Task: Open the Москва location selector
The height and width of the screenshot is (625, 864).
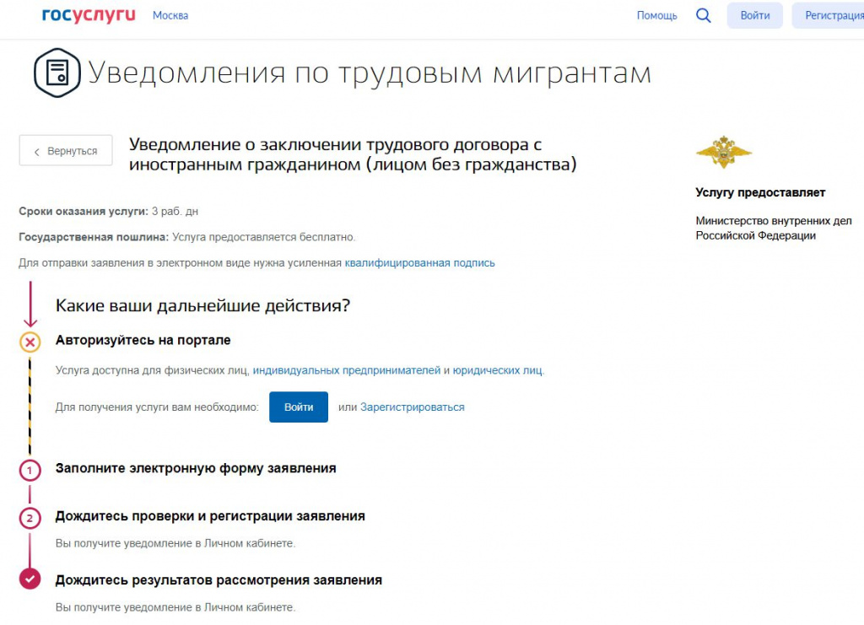Action: pos(170,15)
